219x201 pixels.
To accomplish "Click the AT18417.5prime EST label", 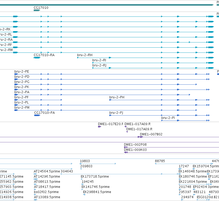I will [47, 187].
